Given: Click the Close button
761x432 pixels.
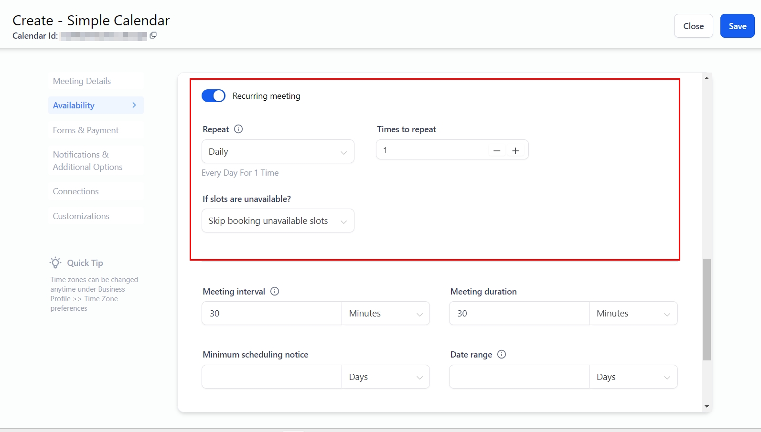Looking at the screenshot, I should point(693,26).
